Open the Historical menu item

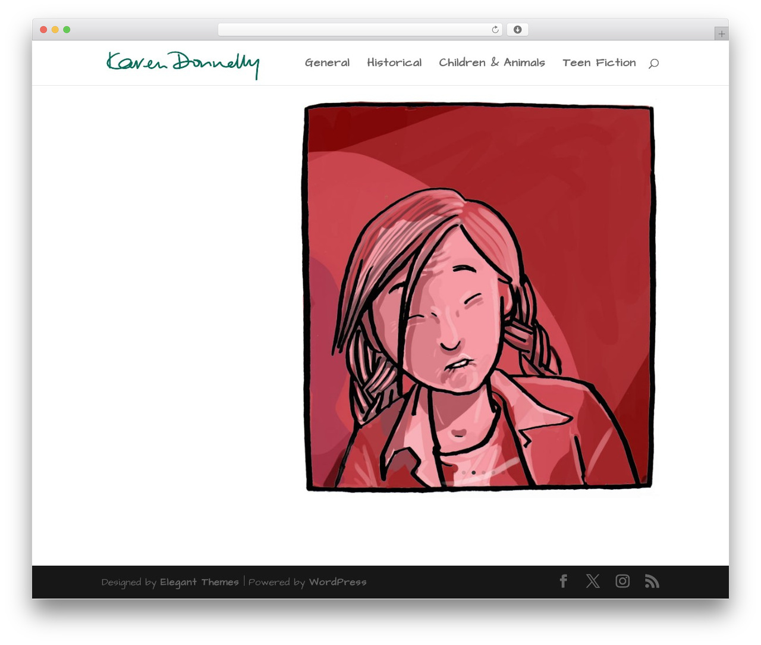tap(394, 62)
